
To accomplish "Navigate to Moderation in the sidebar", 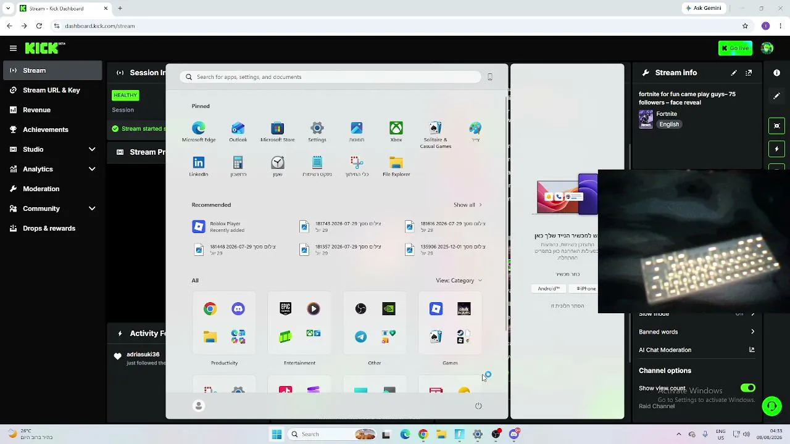I will coord(52,189).
